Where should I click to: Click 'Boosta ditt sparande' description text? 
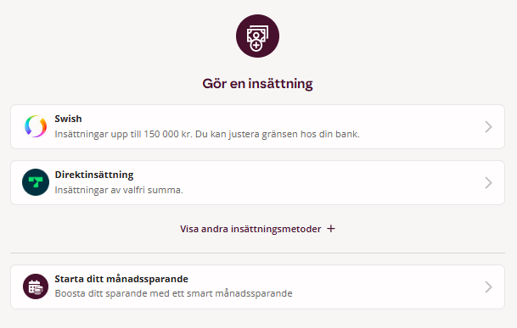tap(173, 293)
